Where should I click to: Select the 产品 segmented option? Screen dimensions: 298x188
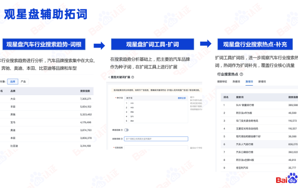pyautogui.click(x=23, y=81)
